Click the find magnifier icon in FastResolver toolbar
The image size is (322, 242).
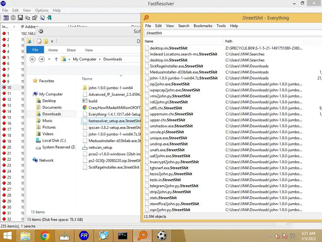point(42,18)
